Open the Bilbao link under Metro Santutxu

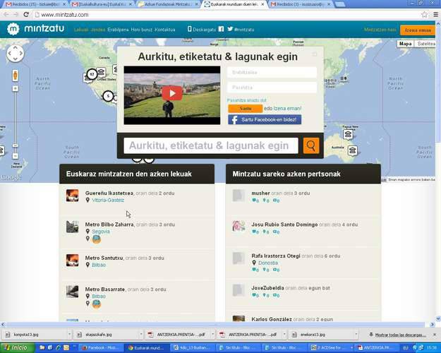[99, 265]
